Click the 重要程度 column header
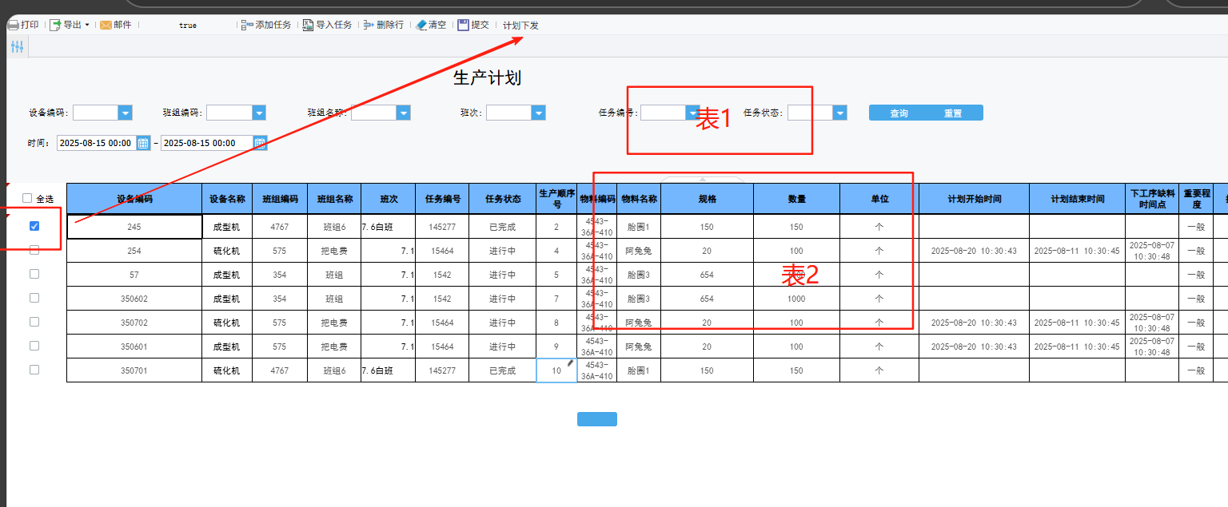 click(1196, 199)
